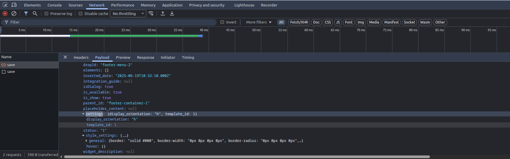Activate the inspect element picker icon
Image resolution: width=510 pixels, height=159 pixels.
(5, 5)
